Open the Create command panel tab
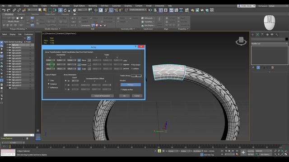 [x=253, y=35]
